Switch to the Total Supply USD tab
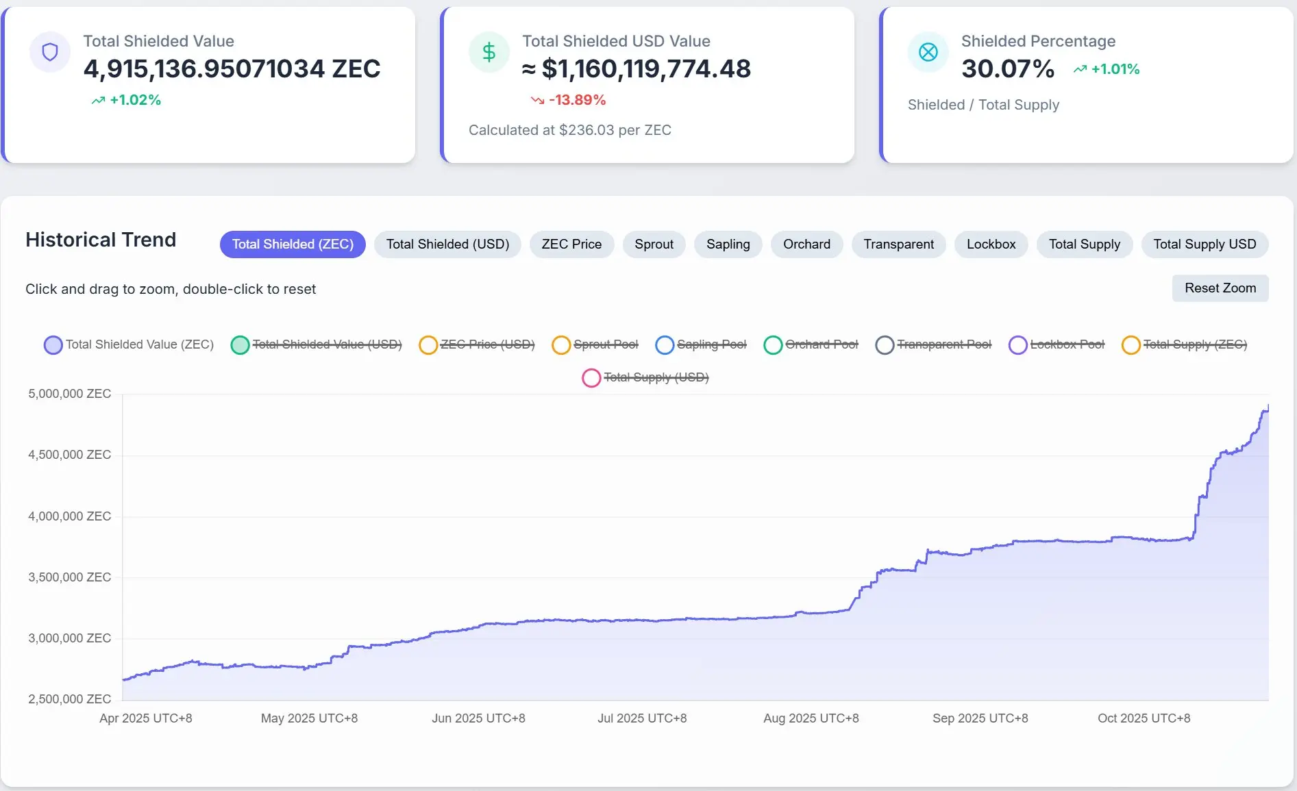 (x=1205, y=244)
